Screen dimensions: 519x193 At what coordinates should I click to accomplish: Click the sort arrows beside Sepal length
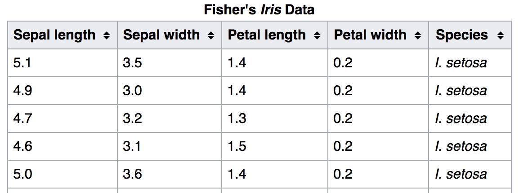pyautogui.click(x=107, y=35)
